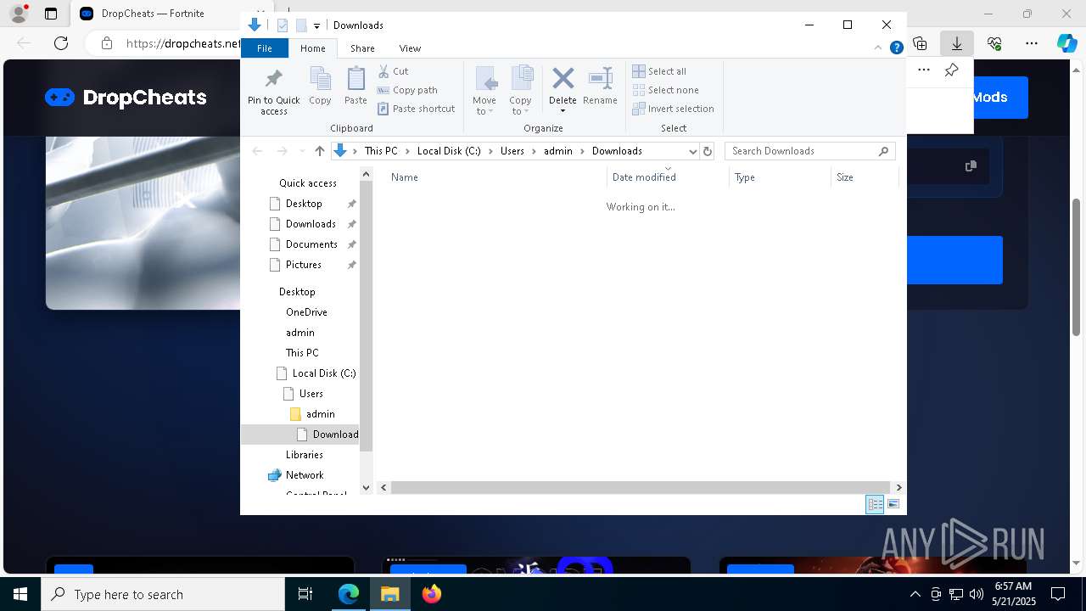Viewport: 1086px width, 611px height.
Task: Click the Up one level arrow
Action: tap(319, 151)
